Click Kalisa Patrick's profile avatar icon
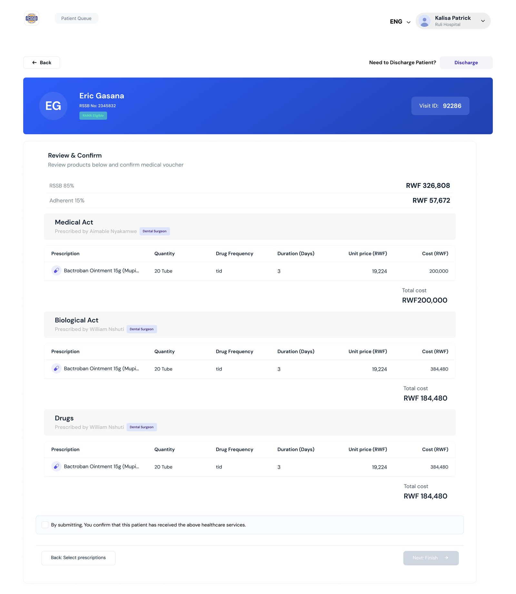516x594 pixels. point(424,21)
